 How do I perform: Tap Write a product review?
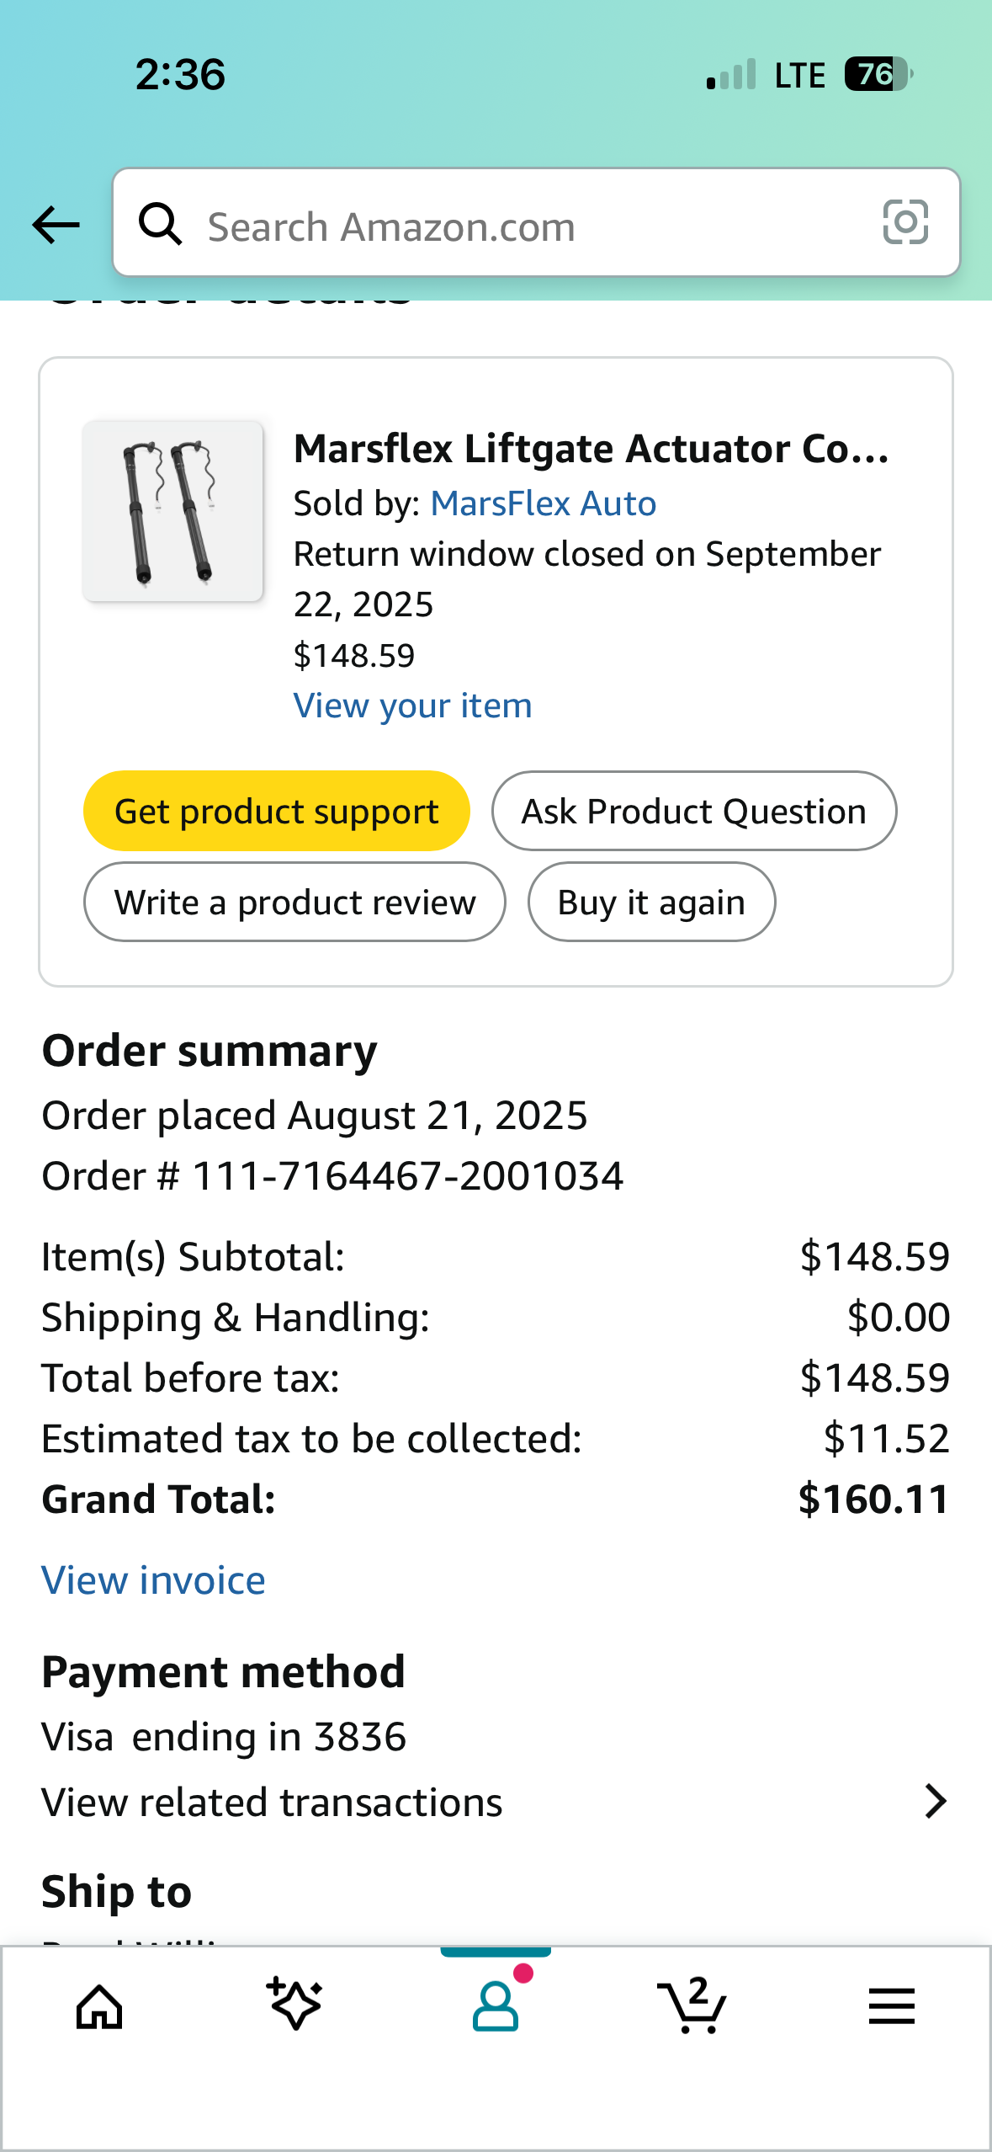click(294, 903)
